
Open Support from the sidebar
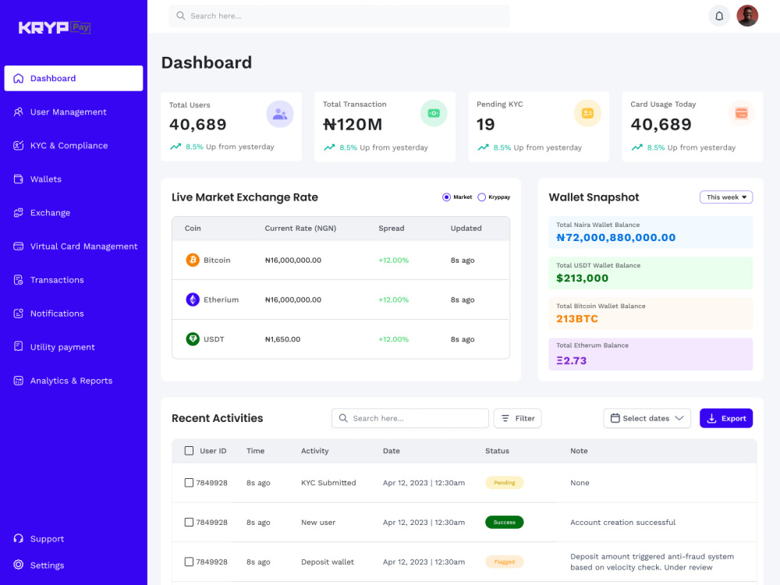pyautogui.click(x=39, y=539)
